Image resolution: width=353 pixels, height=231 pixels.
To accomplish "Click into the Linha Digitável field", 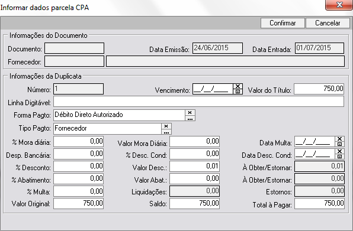I will (198, 102).
